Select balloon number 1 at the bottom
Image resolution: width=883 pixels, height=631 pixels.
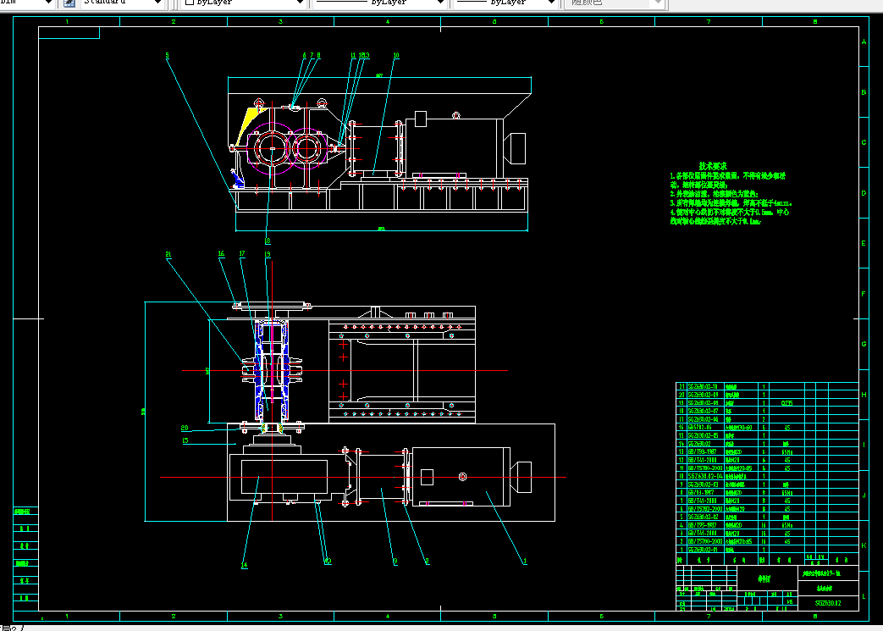coord(525,562)
